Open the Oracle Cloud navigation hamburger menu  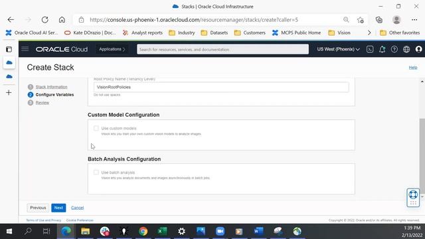[x=25, y=49]
